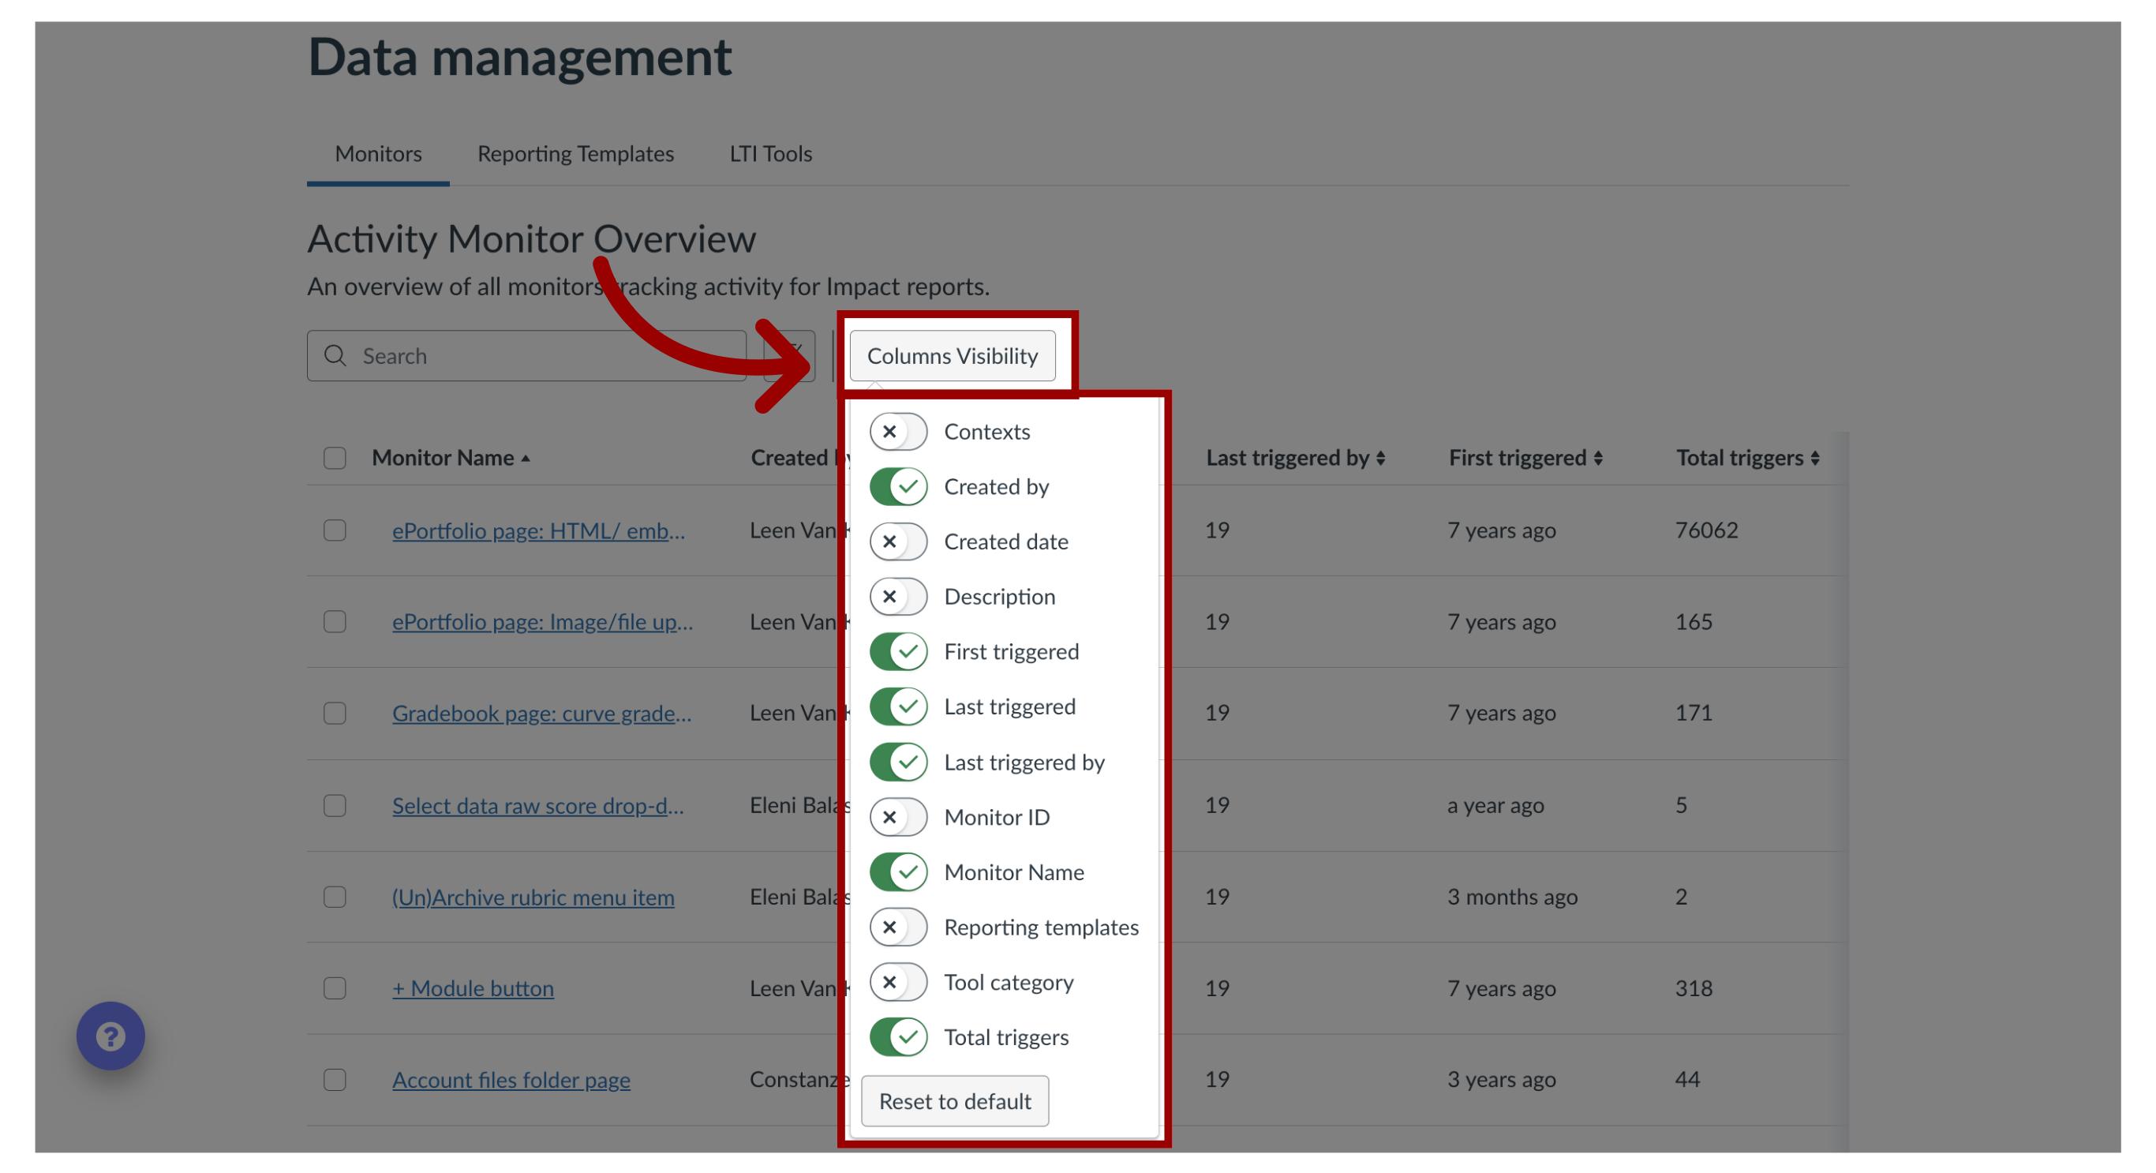Screen dimensions: 2156x1173
Task: Enable the Description column toggle
Action: click(898, 596)
